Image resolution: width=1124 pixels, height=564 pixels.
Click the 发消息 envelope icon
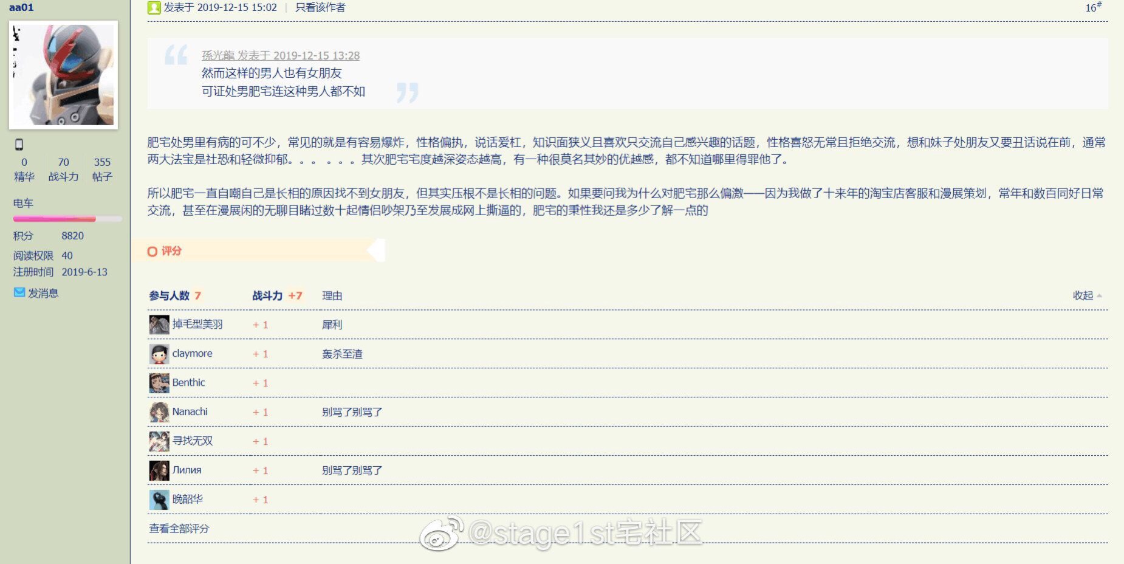coord(19,293)
